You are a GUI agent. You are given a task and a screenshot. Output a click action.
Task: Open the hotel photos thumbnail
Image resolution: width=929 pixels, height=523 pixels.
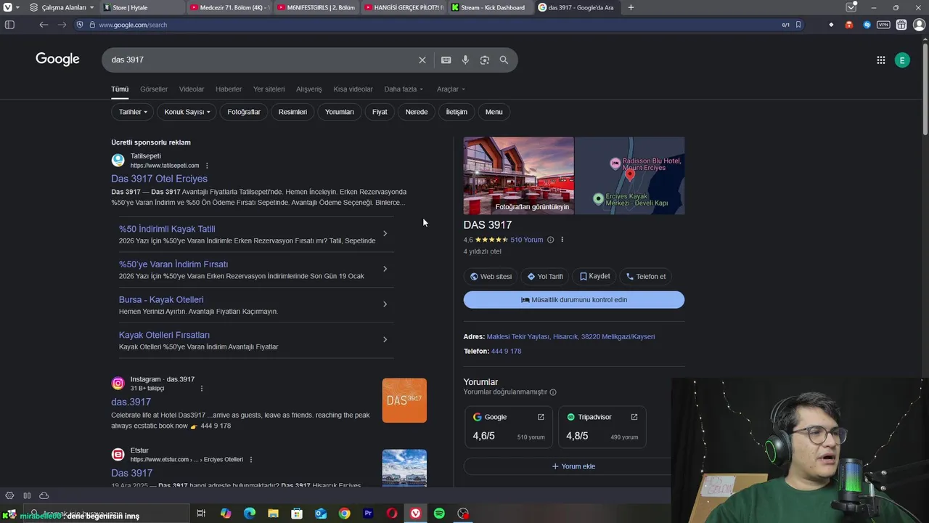(518, 176)
